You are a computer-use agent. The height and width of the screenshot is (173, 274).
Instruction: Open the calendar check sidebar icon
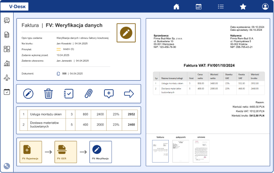(7, 92)
